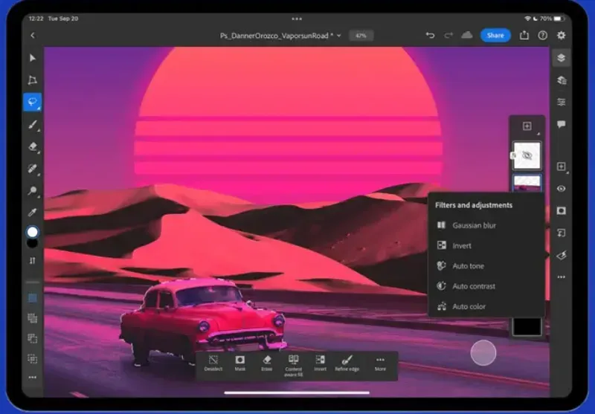This screenshot has width=595, height=414.
Task: Choose add to selection mode
Action: 33,318
